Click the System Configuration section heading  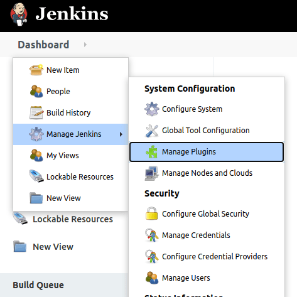click(x=190, y=89)
